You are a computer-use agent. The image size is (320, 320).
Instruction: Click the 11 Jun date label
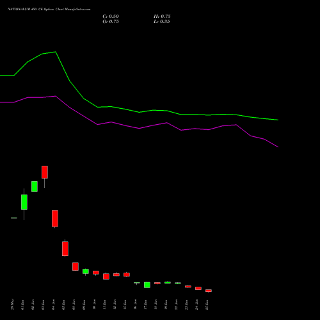(x=104, y=305)
